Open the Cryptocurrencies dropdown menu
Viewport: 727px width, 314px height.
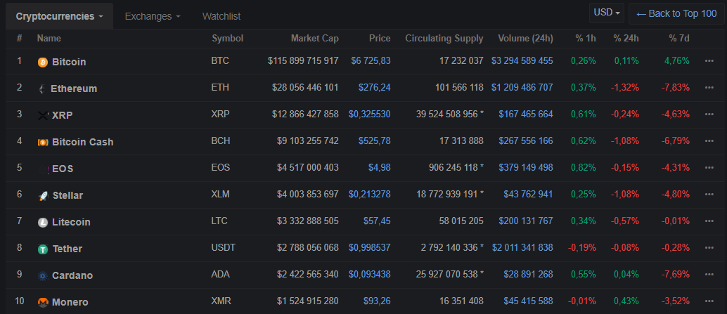(59, 16)
